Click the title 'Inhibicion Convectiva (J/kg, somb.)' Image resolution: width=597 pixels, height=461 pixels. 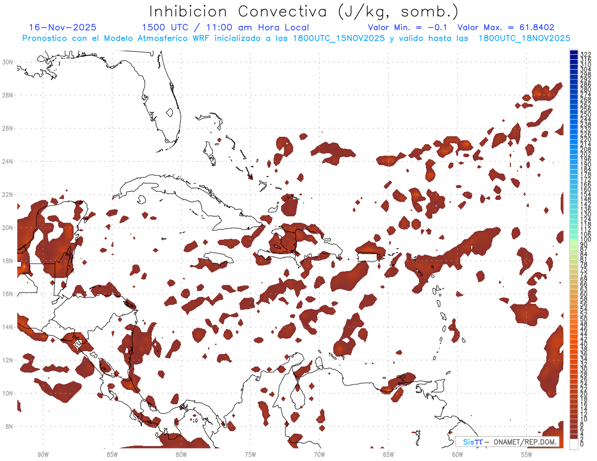[304, 11]
